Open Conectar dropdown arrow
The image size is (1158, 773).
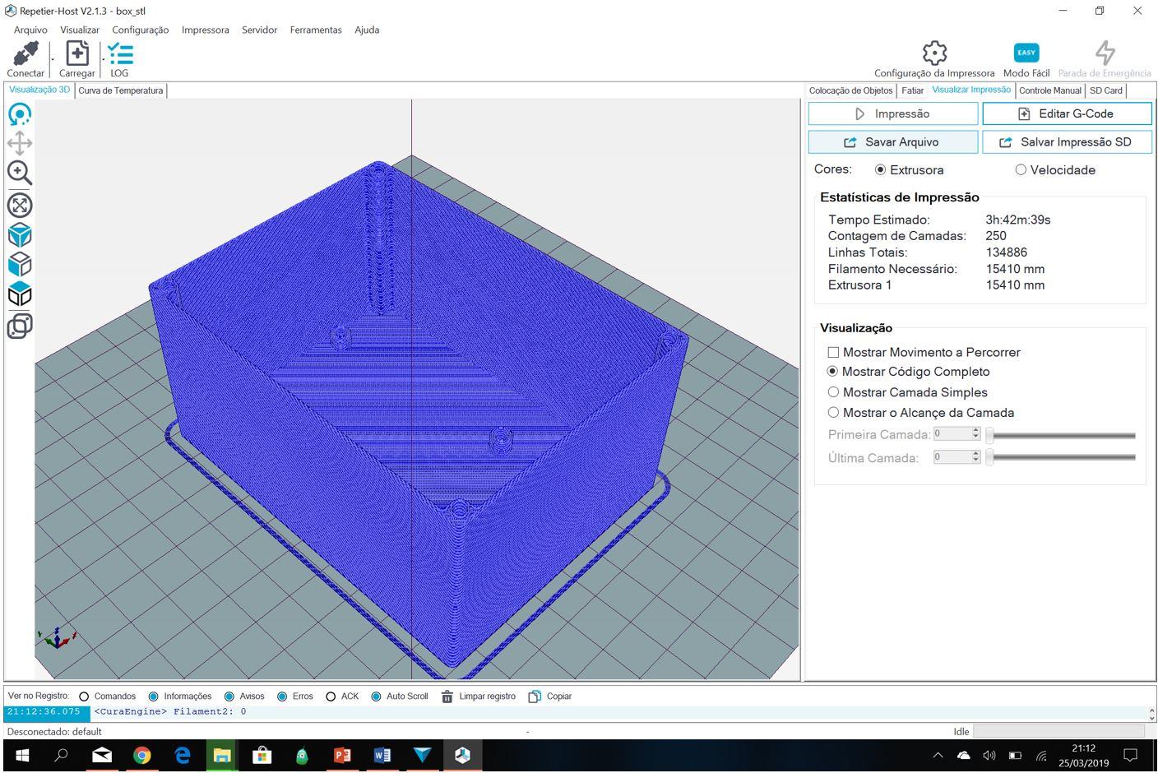click(x=53, y=59)
